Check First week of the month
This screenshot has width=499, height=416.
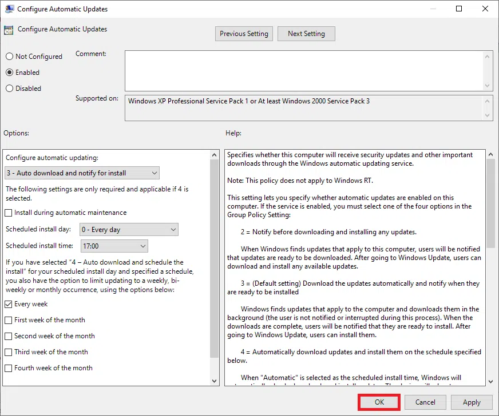point(9,320)
